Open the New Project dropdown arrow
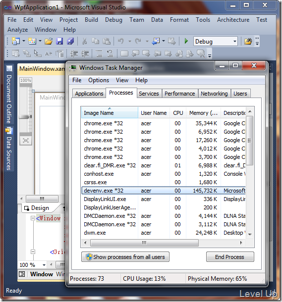This screenshot has width=282, height=302. coord(24,41)
